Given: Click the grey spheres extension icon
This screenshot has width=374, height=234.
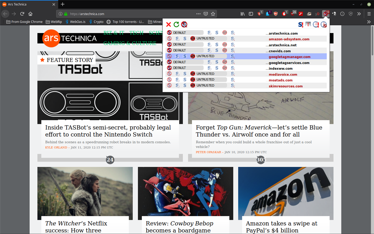Looking at the screenshot, I should tap(334, 14).
